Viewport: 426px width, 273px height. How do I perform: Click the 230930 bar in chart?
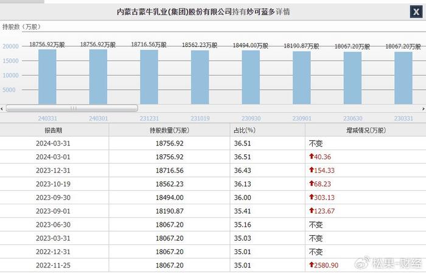[251, 77]
